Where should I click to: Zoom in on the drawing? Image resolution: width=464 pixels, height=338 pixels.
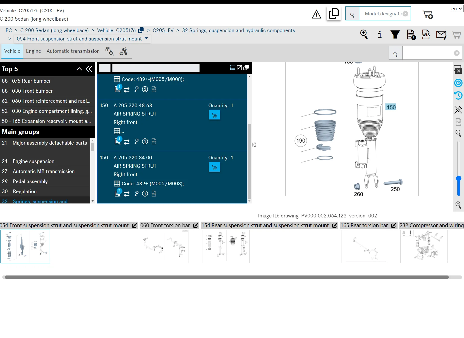[x=458, y=133]
